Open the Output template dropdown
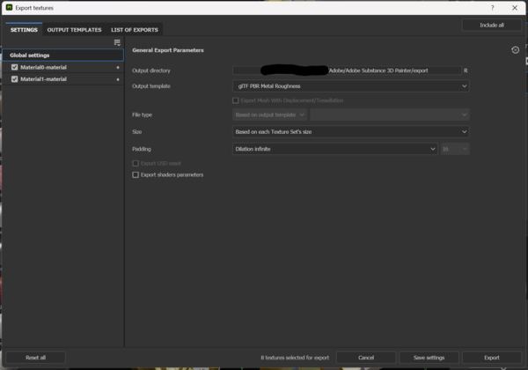Viewport: 528px width, 370px height. tap(350, 86)
